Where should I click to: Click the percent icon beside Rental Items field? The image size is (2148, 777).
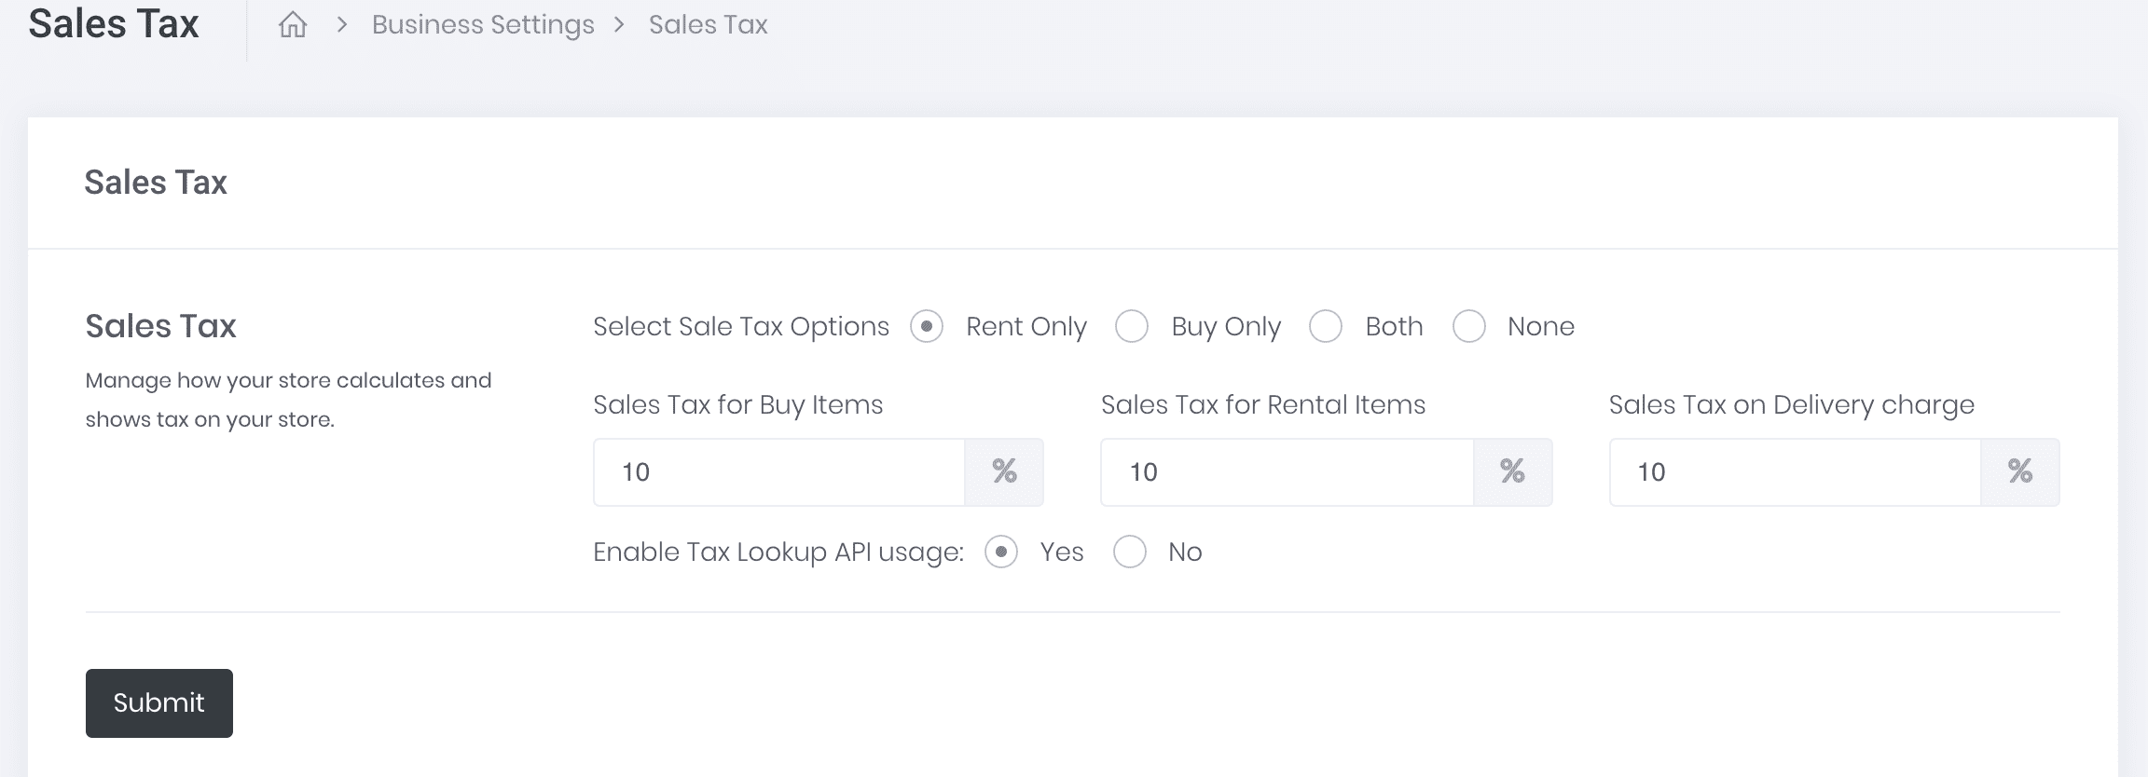(x=1512, y=472)
